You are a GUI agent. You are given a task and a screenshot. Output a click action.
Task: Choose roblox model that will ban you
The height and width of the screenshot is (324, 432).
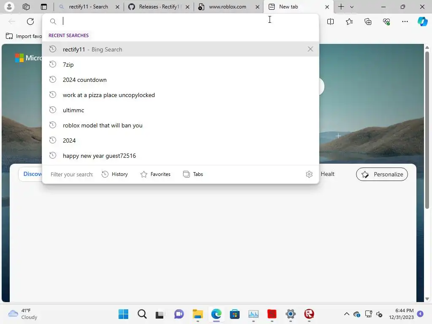[x=181, y=125]
